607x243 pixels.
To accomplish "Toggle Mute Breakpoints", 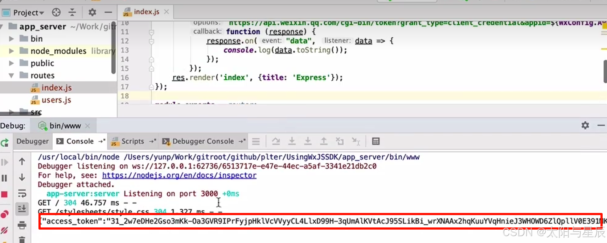I will point(4,230).
